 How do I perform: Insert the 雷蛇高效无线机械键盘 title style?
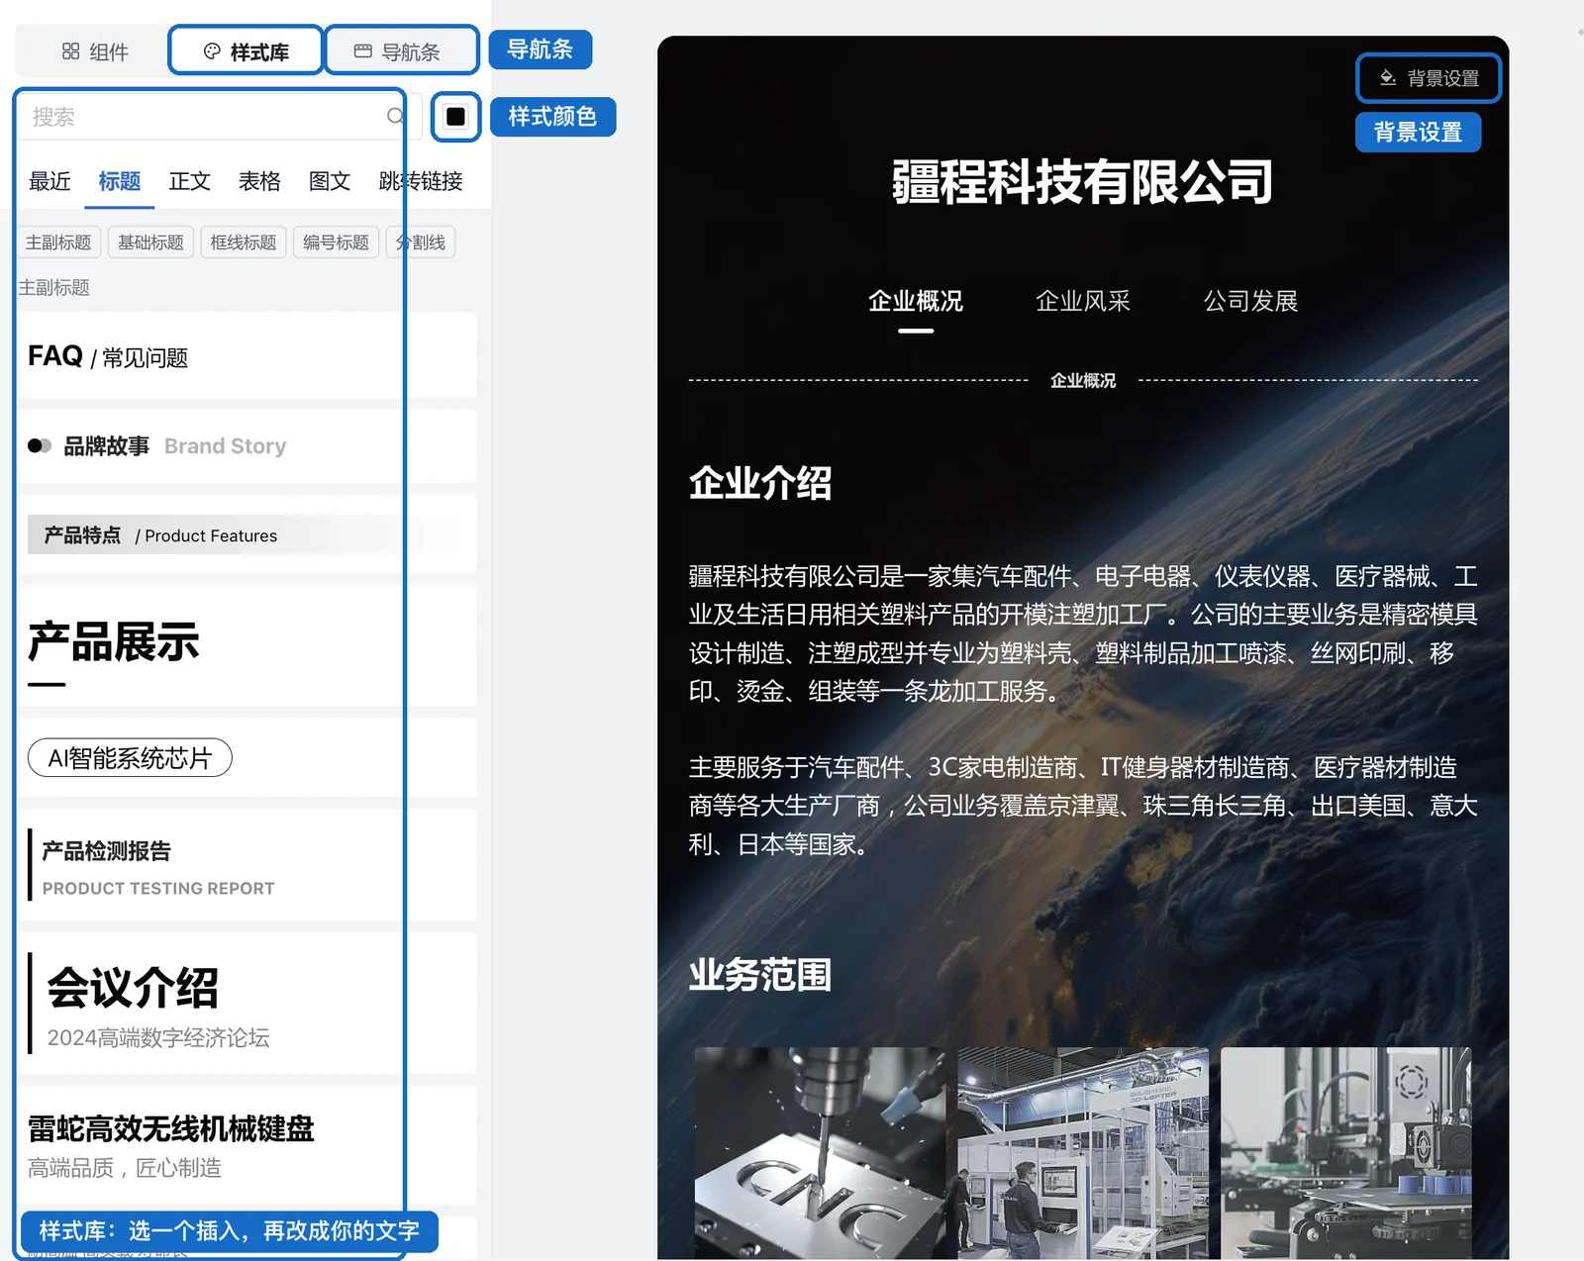point(246,1145)
